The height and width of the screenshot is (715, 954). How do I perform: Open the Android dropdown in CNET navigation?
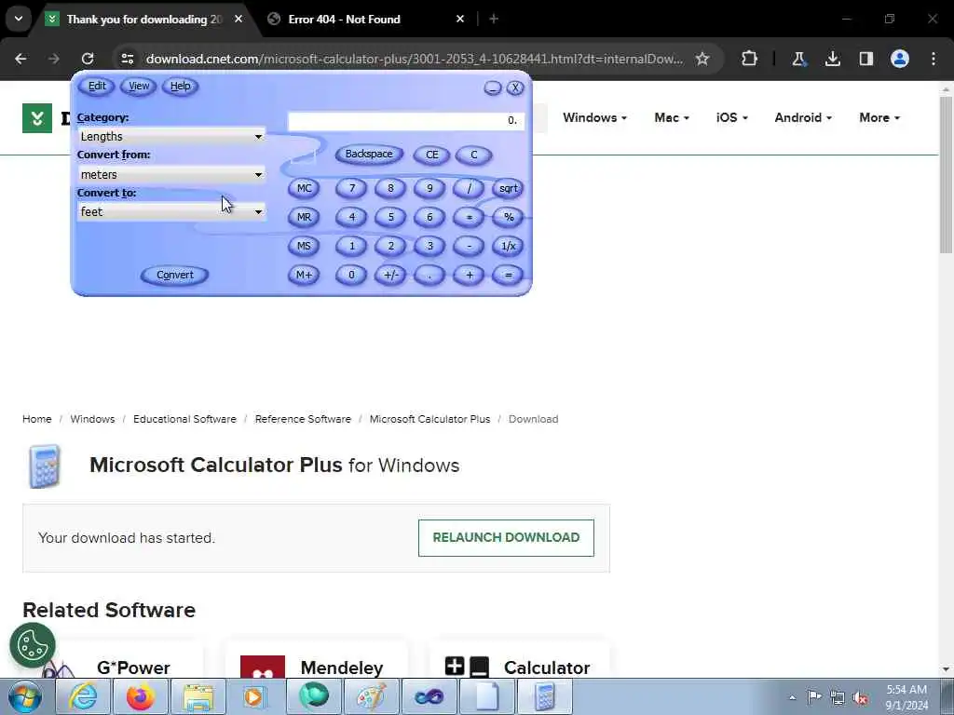[x=803, y=117]
